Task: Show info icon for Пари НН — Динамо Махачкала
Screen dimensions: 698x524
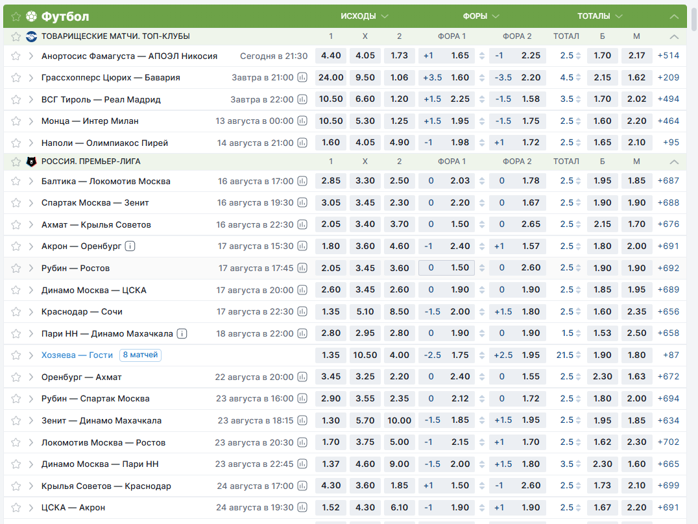Action: coord(182,333)
